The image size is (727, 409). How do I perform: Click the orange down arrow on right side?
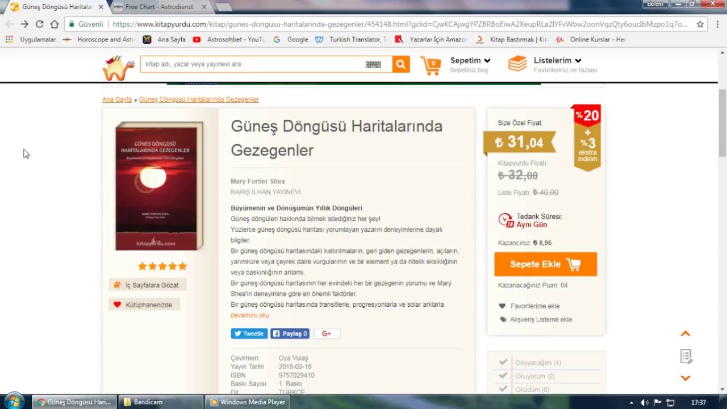click(x=686, y=378)
